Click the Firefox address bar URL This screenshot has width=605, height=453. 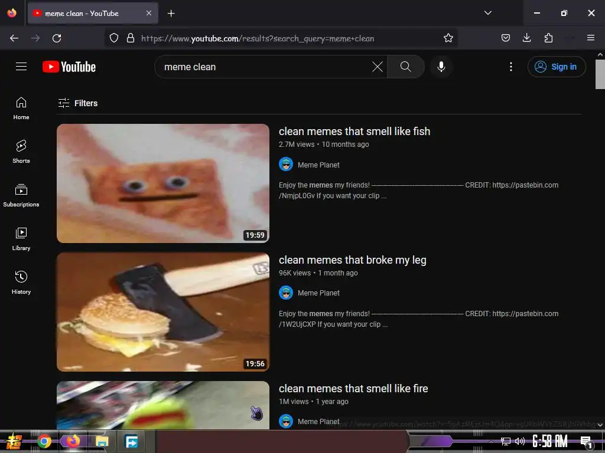tap(258, 38)
